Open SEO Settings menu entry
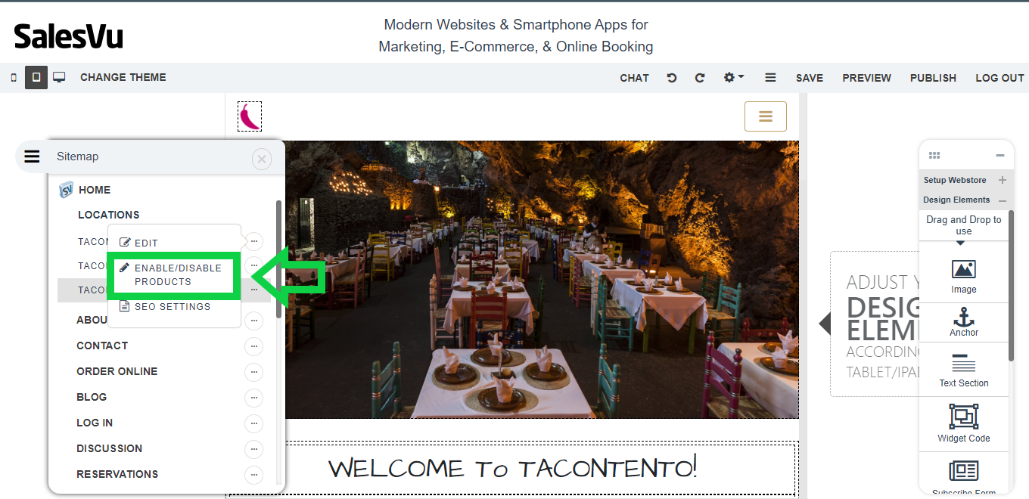Image resolution: width=1029 pixels, height=499 pixels. pos(172,307)
